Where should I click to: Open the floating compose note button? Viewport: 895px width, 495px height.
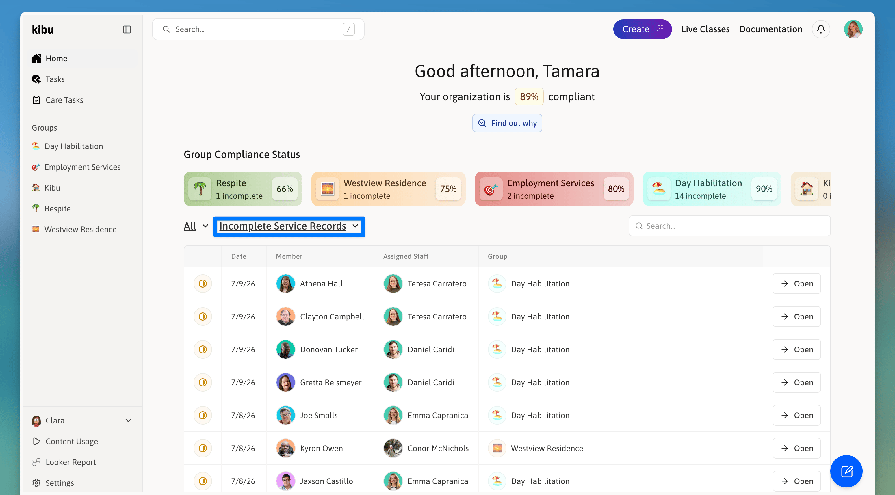pos(846,471)
